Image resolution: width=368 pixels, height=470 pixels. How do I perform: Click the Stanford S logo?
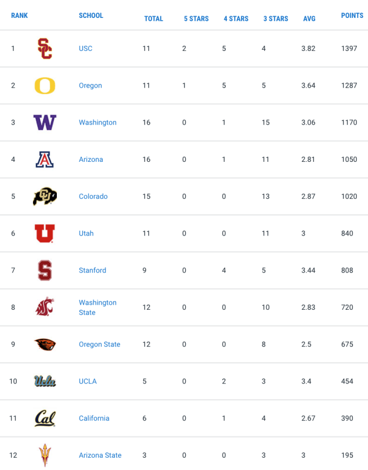(x=45, y=270)
